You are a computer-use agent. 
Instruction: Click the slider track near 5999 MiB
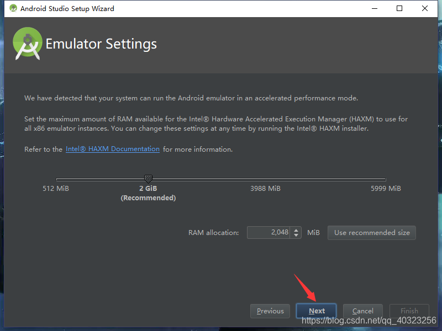[x=384, y=179]
